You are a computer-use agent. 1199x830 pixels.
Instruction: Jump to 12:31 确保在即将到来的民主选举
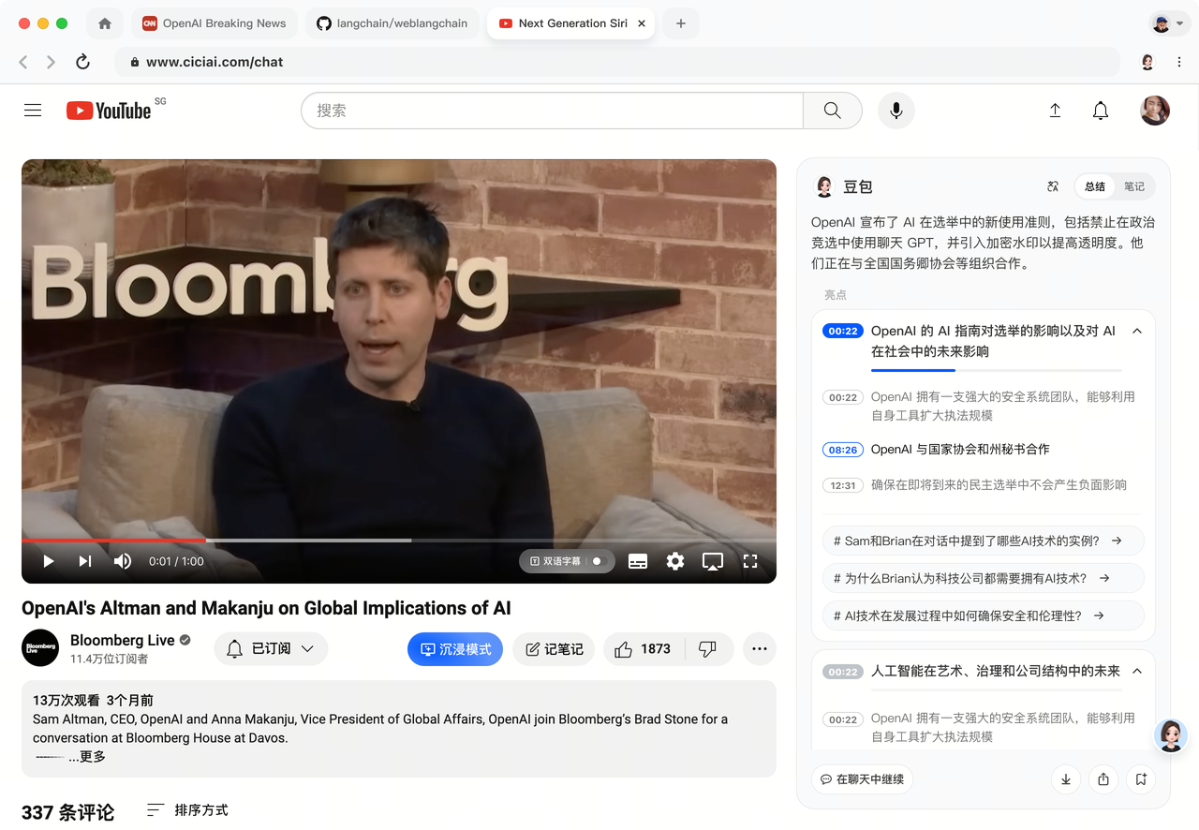point(974,485)
